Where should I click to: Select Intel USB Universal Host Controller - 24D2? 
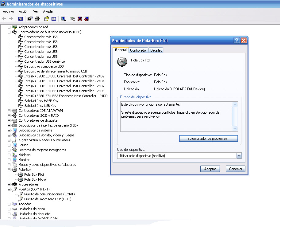coord(64,76)
